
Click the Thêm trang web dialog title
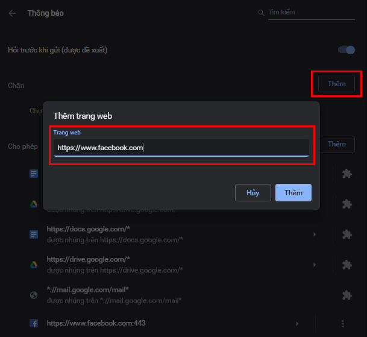coord(83,116)
